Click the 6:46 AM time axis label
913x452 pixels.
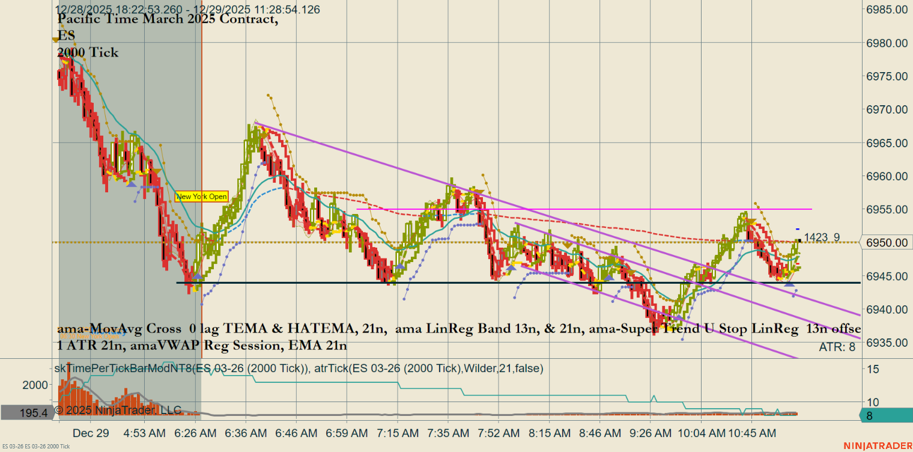(297, 433)
